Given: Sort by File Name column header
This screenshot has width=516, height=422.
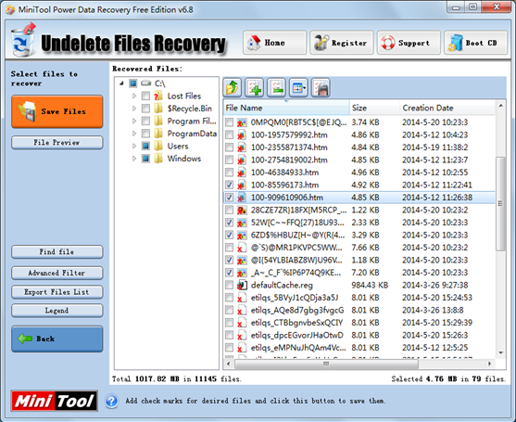Looking at the screenshot, I should (x=286, y=108).
